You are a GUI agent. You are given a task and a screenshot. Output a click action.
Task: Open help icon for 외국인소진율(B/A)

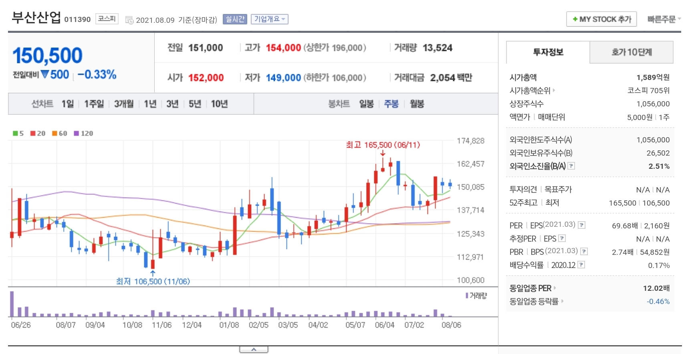[571, 166]
